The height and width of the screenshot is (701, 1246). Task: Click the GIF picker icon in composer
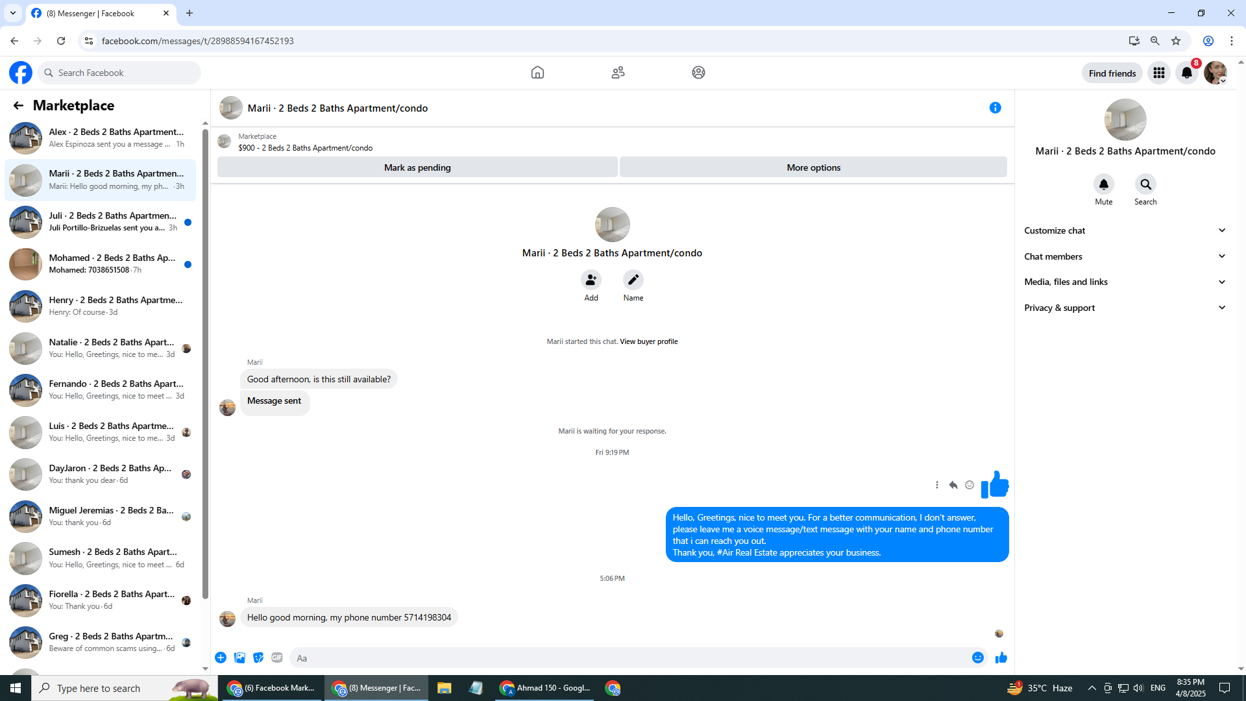(x=277, y=658)
